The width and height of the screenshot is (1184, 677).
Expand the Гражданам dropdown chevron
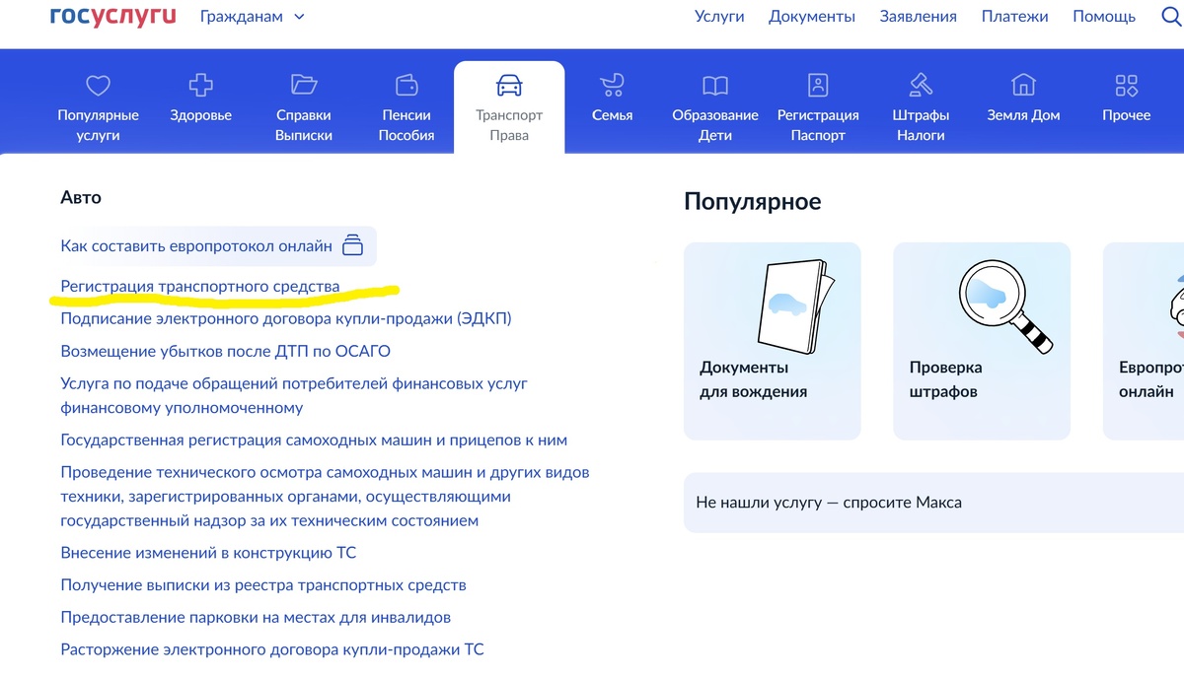pyautogui.click(x=300, y=17)
